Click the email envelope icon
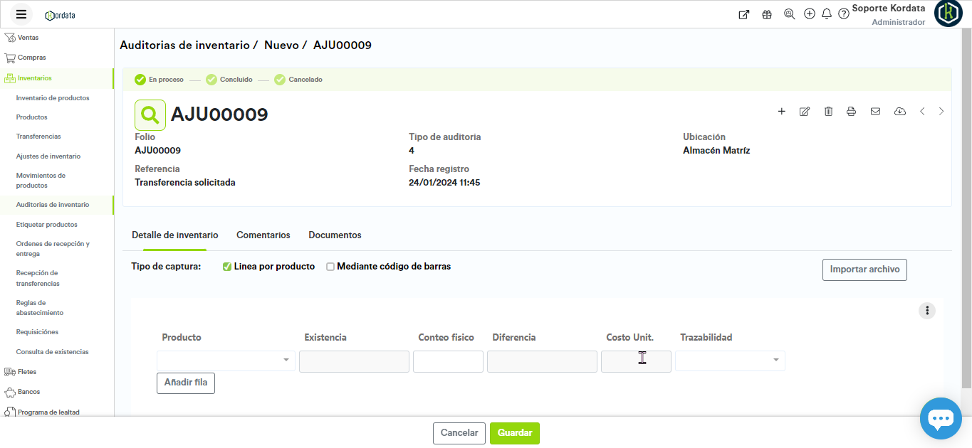972x448 pixels. pyautogui.click(x=876, y=112)
